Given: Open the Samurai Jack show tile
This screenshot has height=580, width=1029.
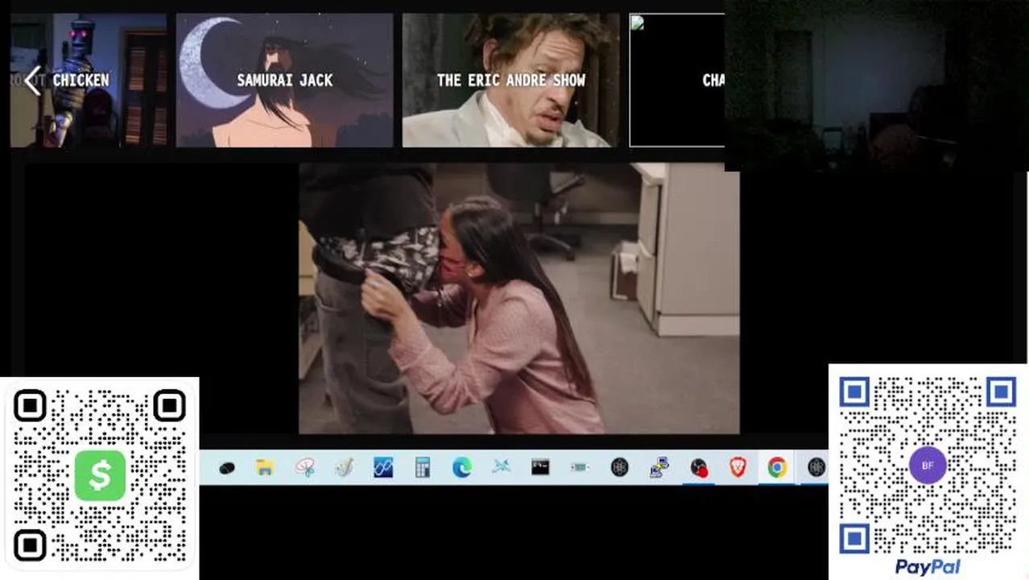Looking at the screenshot, I should tap(284, 81).
